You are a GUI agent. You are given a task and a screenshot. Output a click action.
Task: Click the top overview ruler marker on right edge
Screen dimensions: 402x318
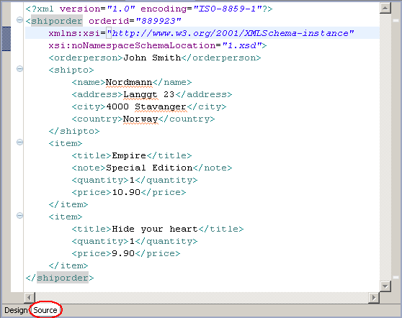[x=396, y=20]
